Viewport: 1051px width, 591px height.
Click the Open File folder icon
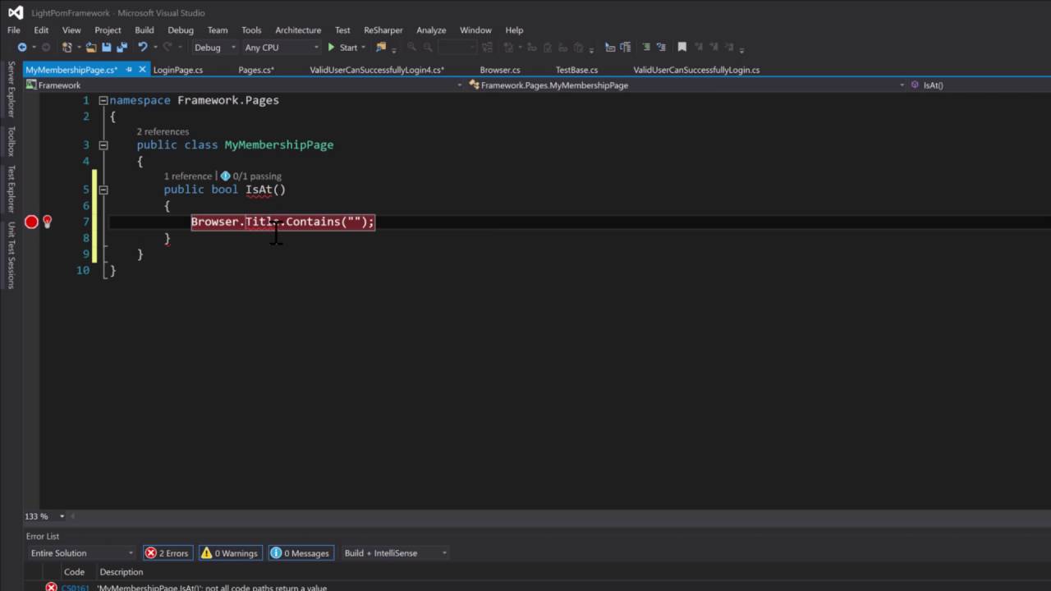pos(91,48)
